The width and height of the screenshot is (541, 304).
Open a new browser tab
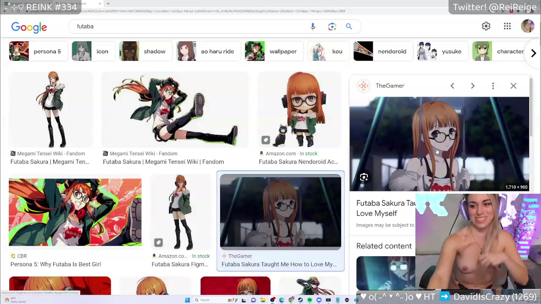(108, 4)
